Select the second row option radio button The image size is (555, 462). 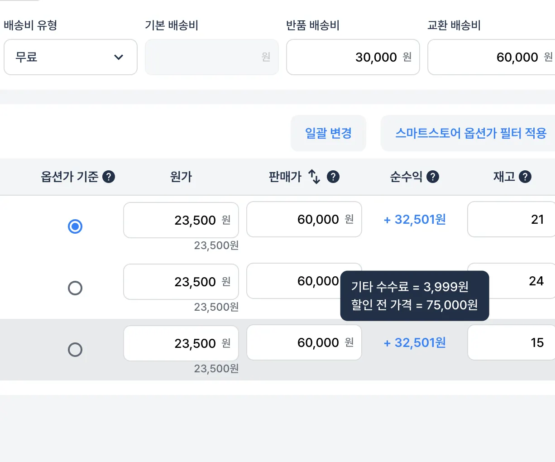coord(75,288)
